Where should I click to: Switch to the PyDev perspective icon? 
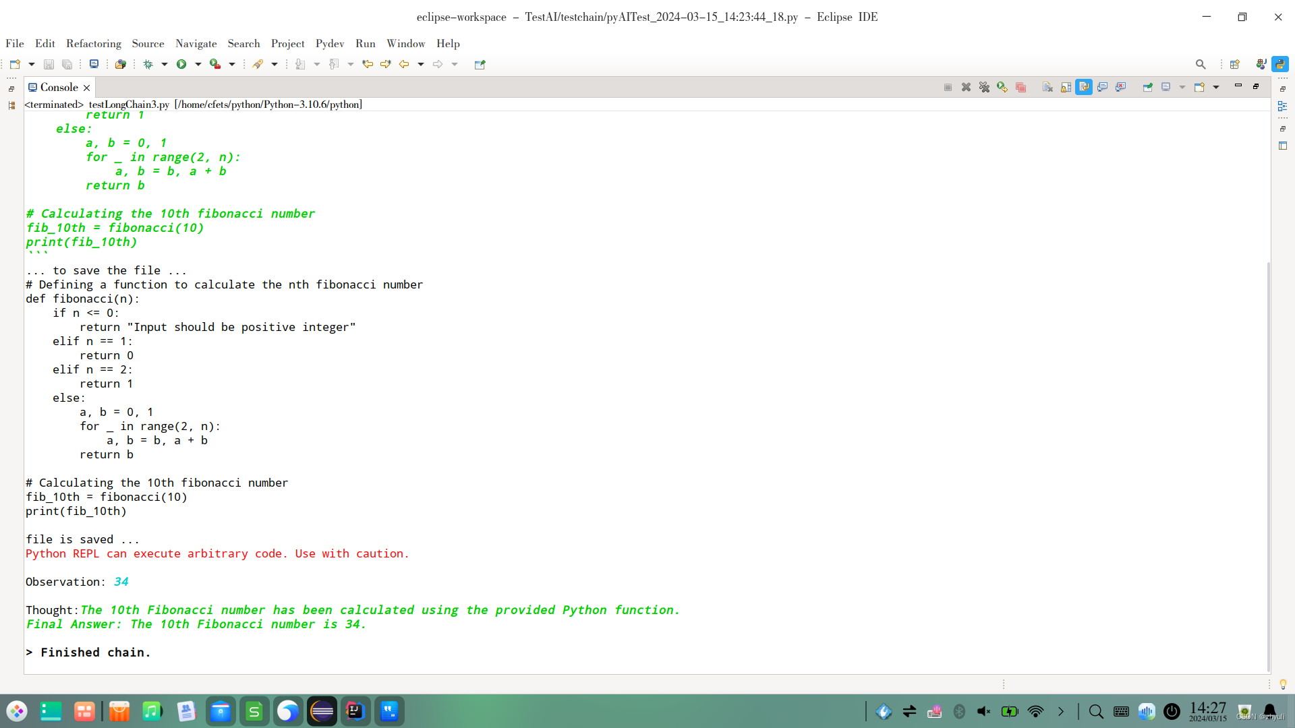click(x=1280, y=64)
